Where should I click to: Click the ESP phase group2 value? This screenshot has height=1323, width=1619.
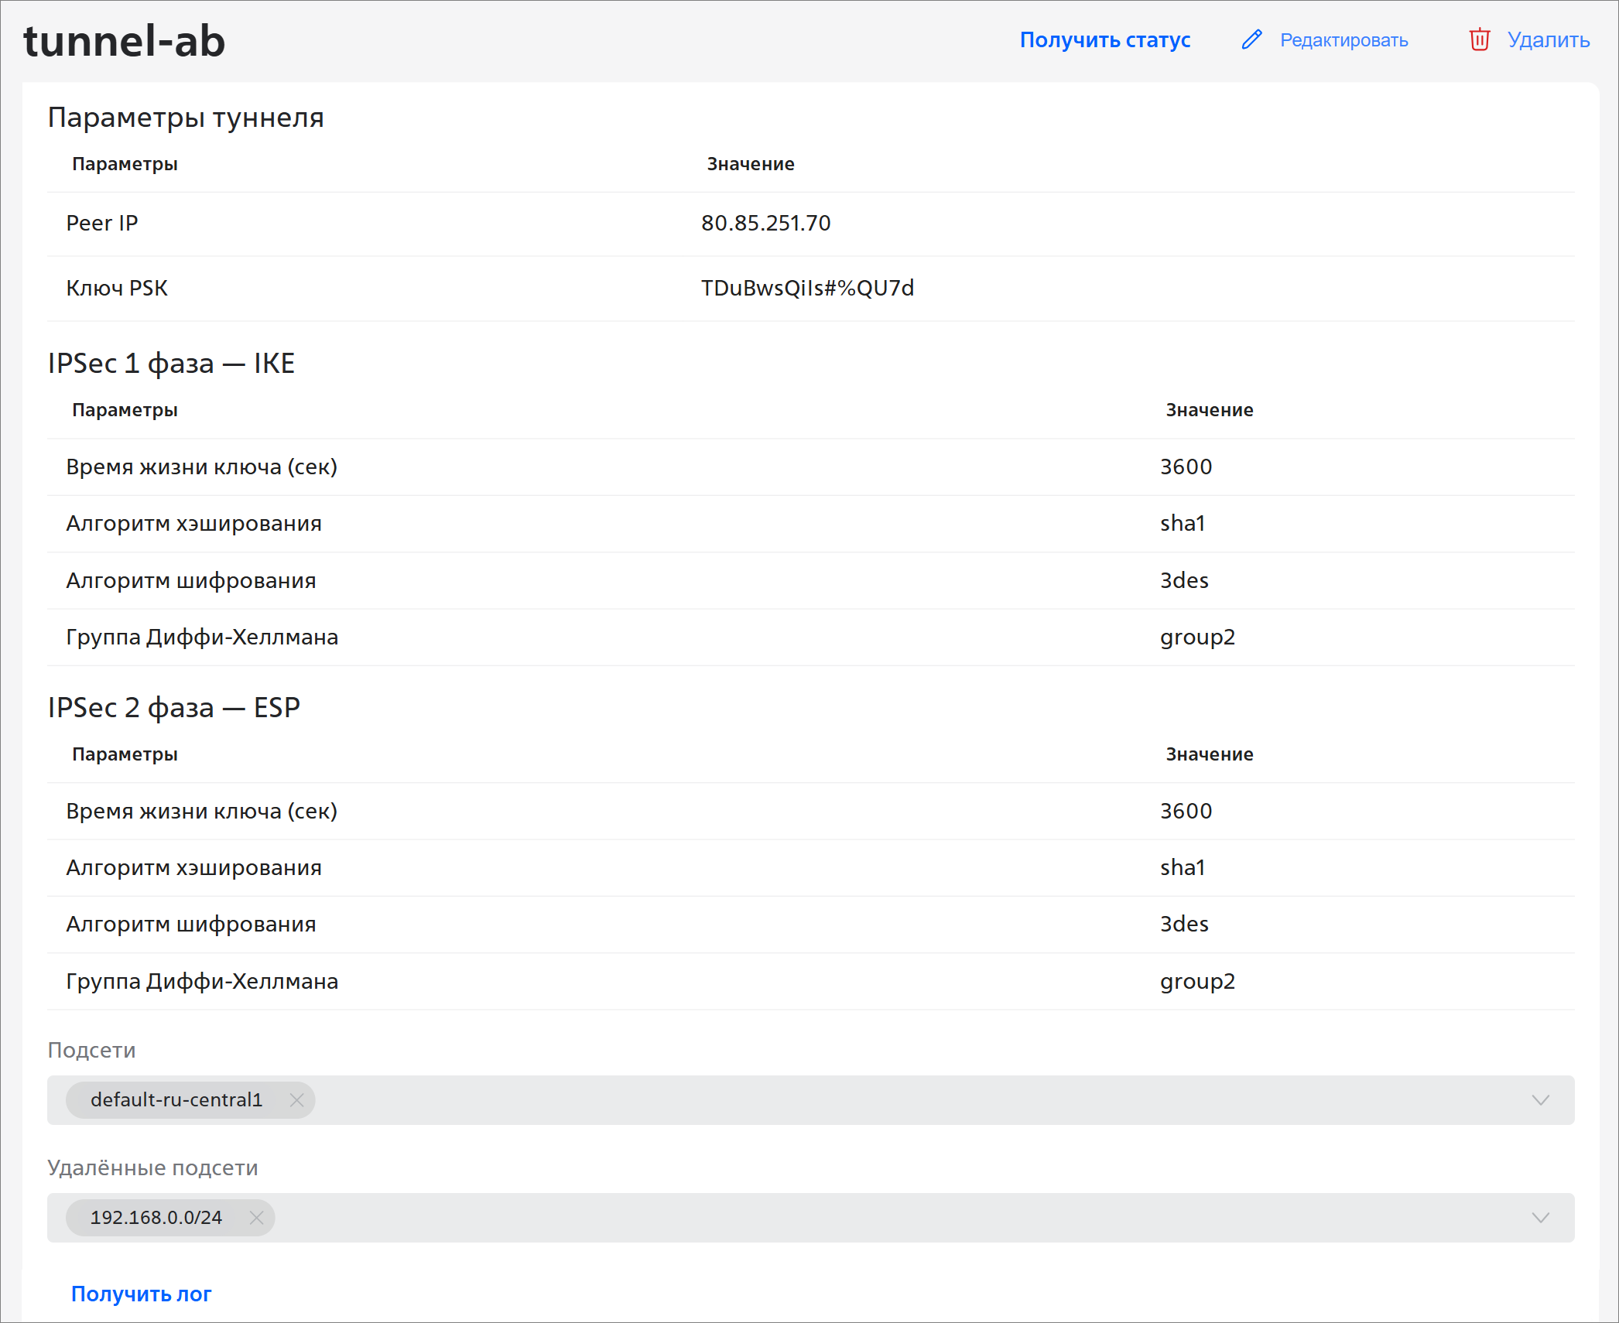point(1196,981)
